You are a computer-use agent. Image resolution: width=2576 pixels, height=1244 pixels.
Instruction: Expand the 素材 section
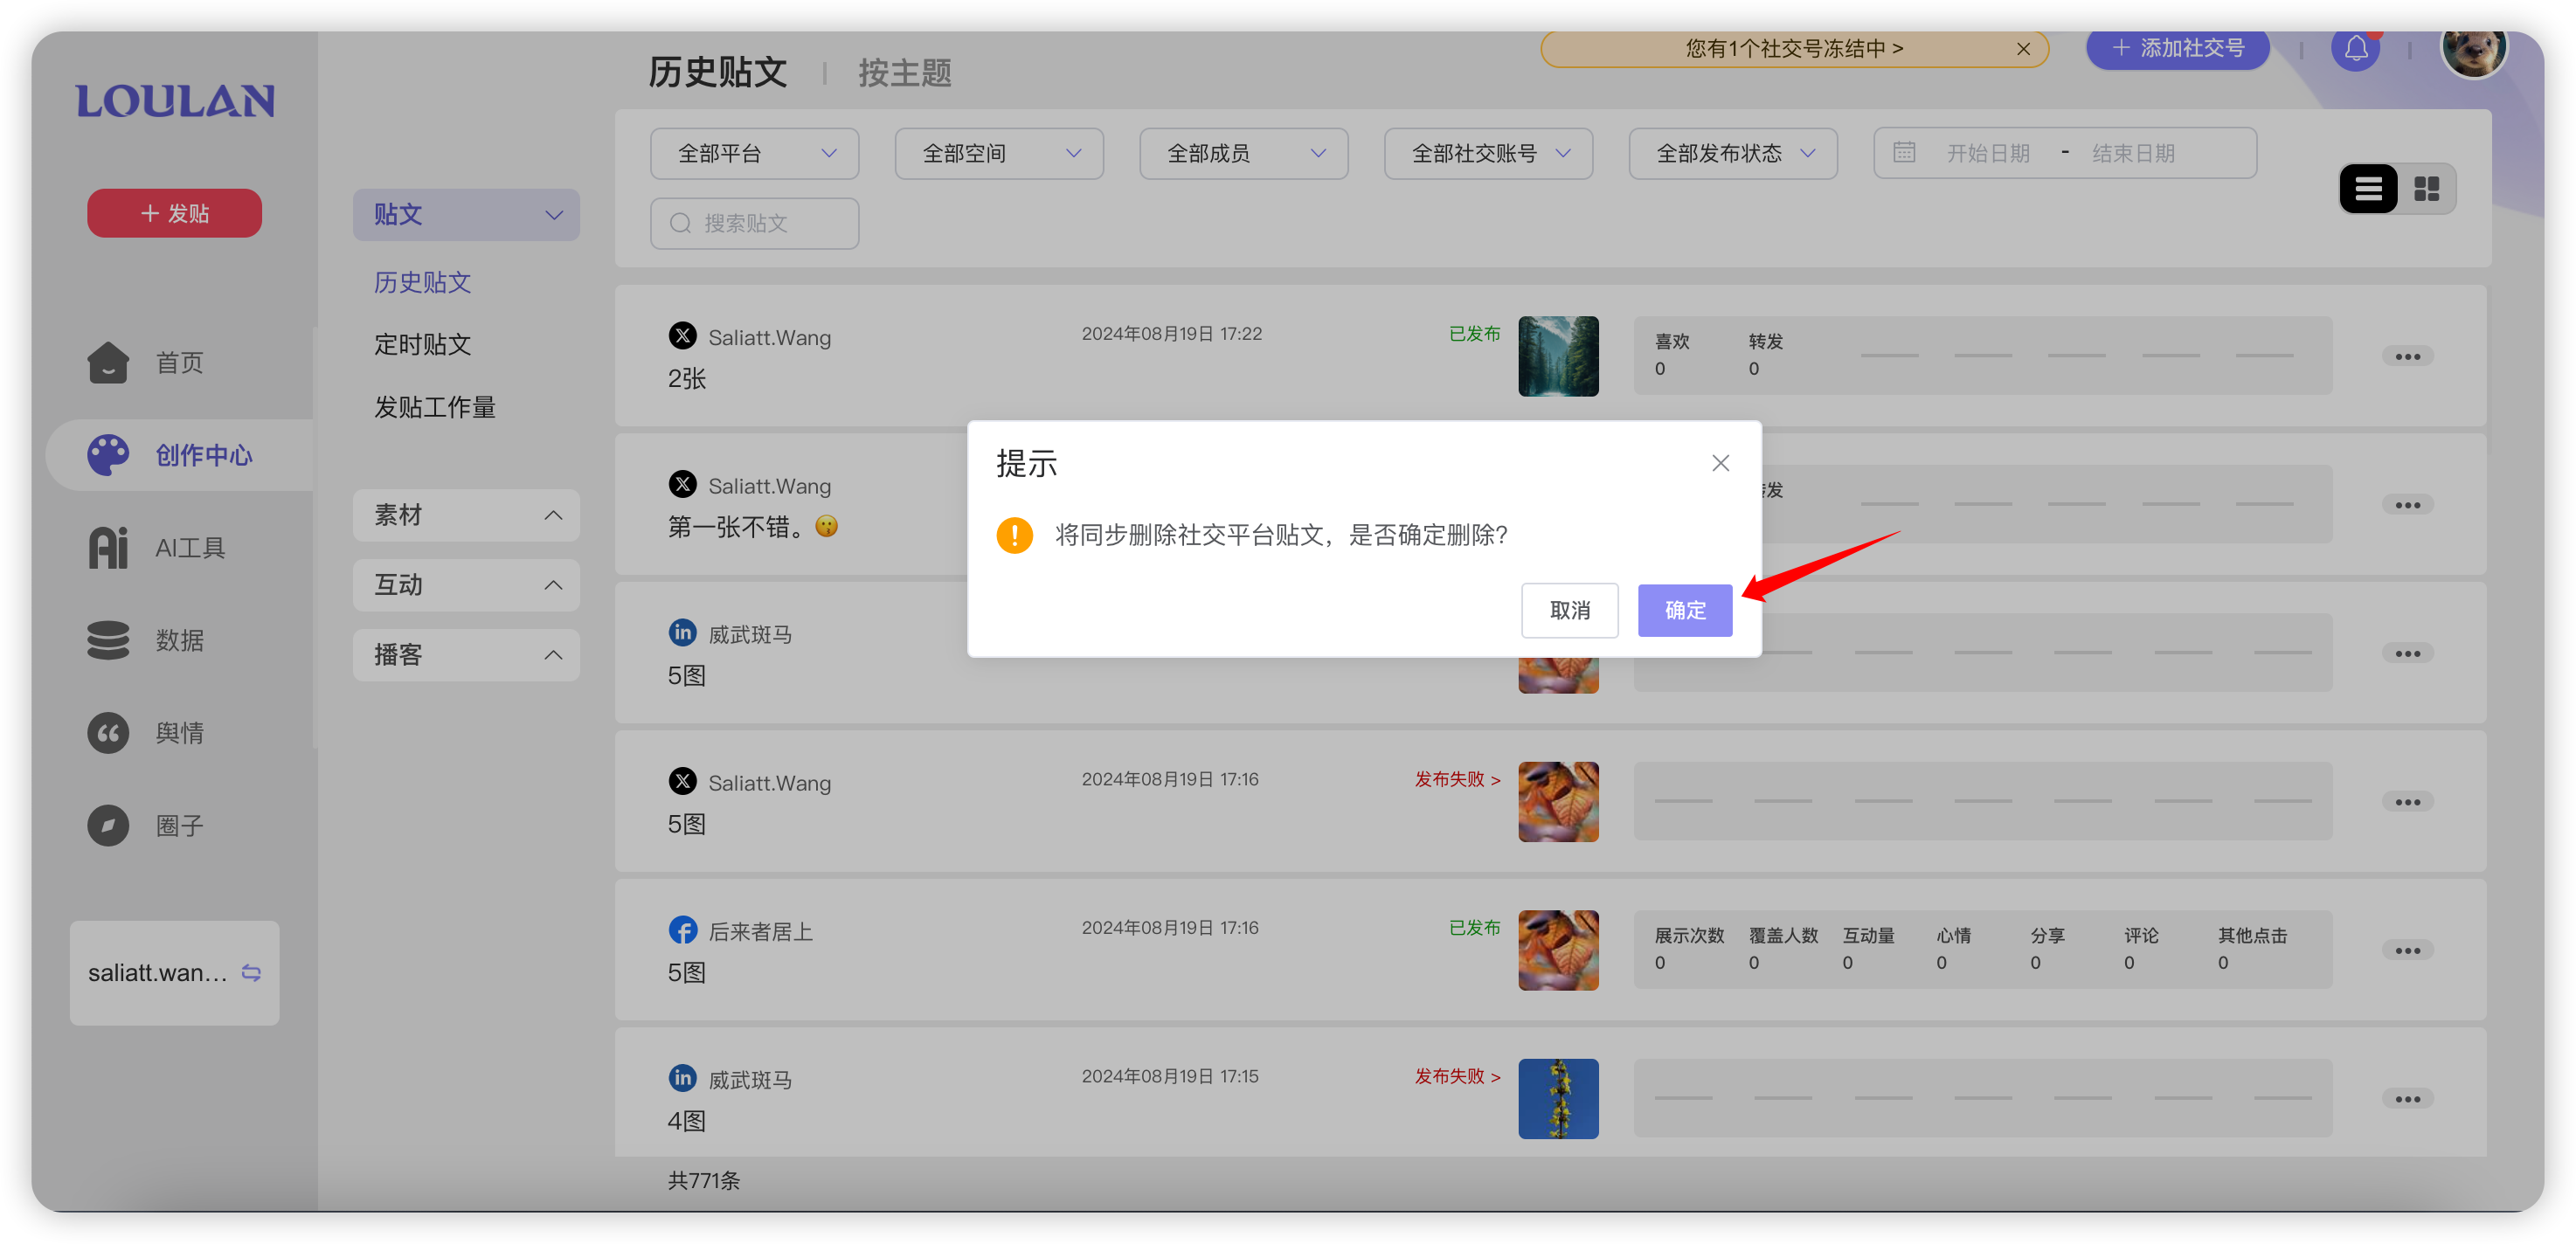click(x=466, y=515)
